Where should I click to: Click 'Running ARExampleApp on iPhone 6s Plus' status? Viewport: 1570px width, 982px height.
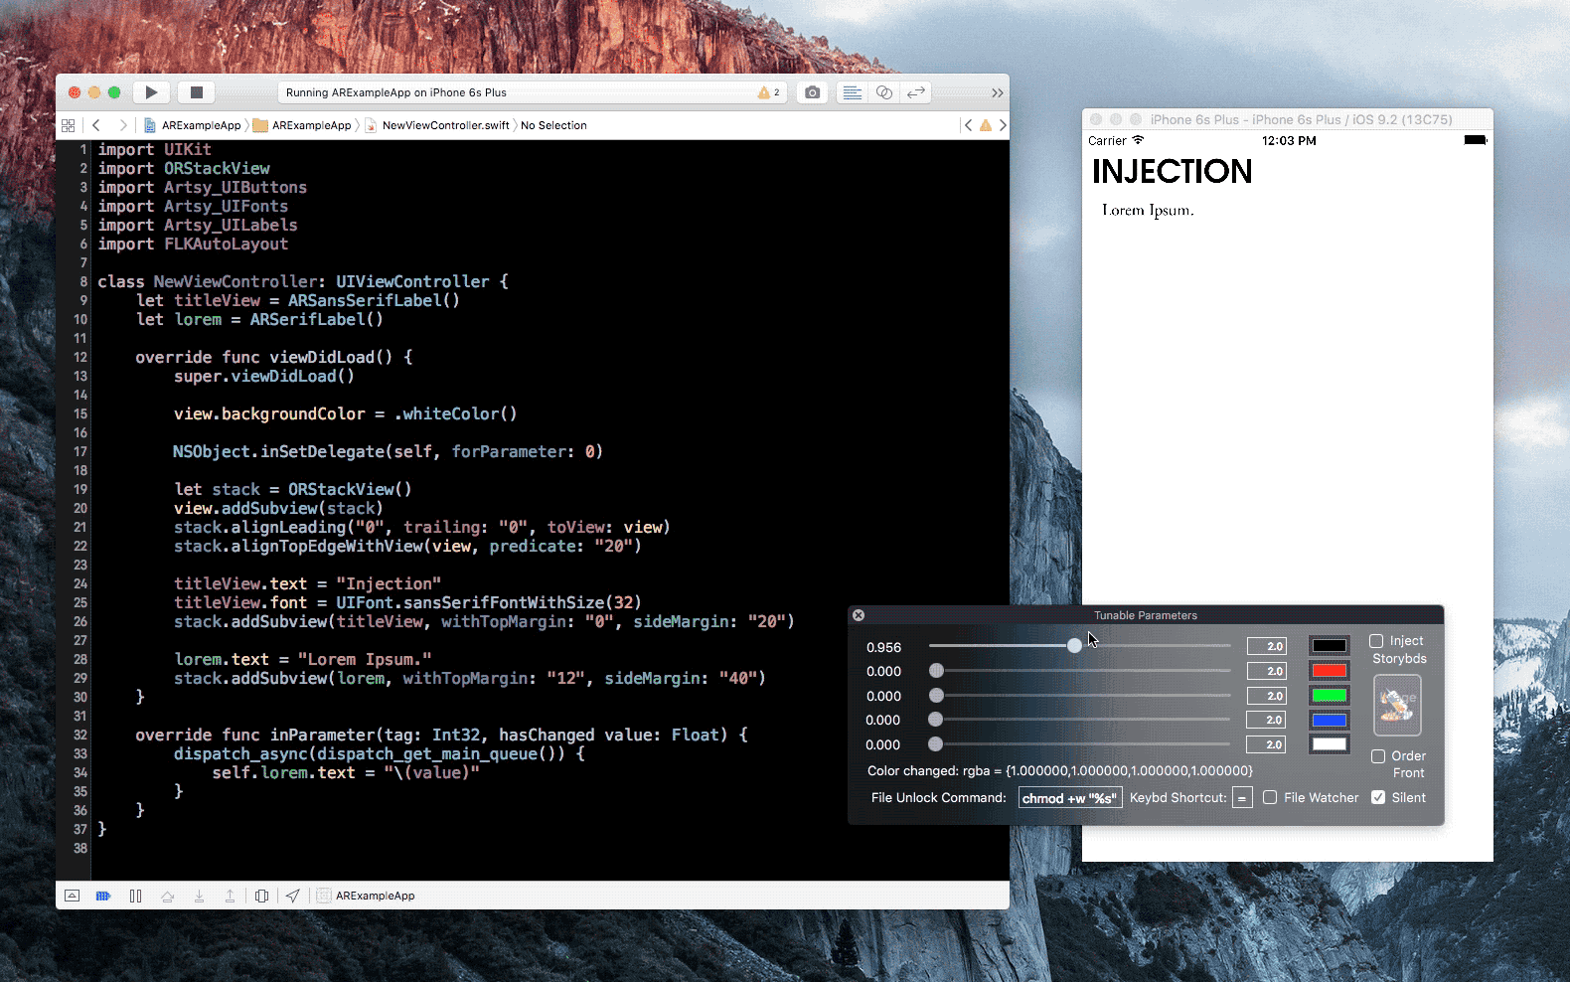[x=396, y=92]
